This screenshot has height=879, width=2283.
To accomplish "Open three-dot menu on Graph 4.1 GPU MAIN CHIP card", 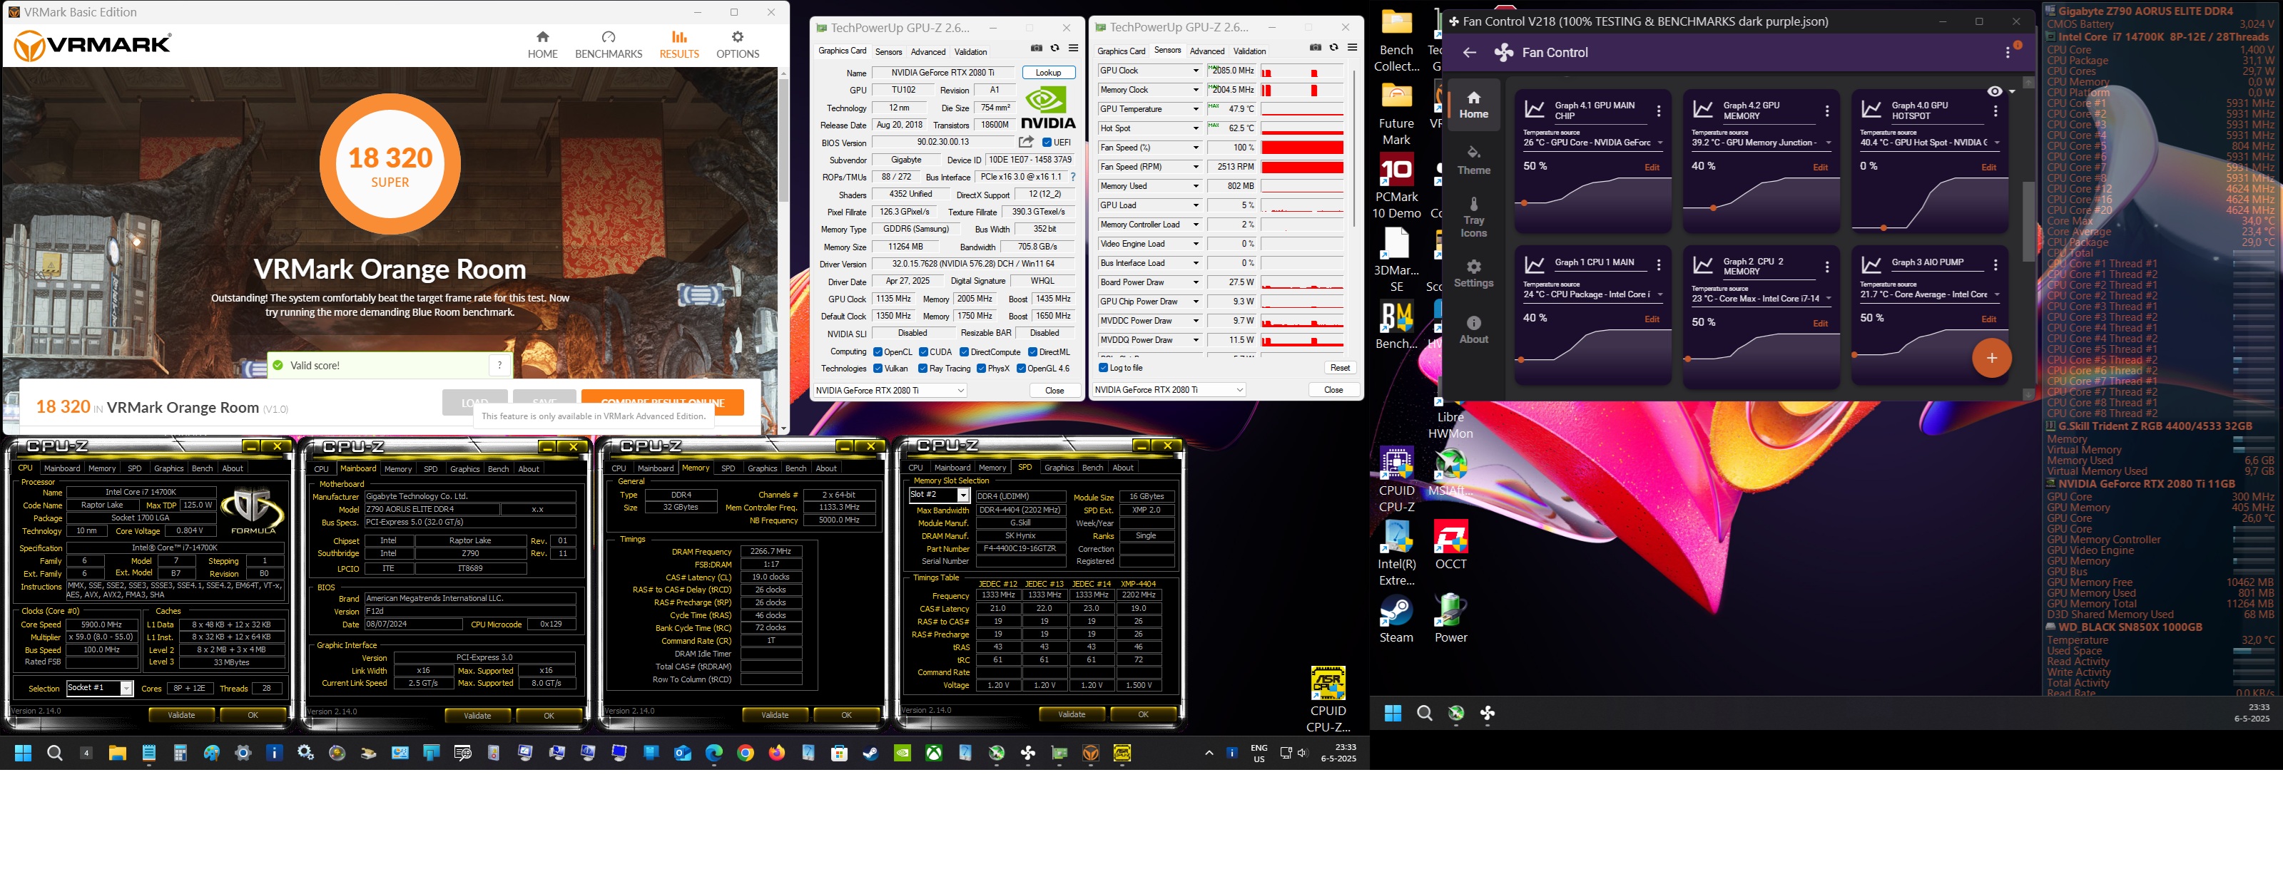I will tap(1658, 111).
